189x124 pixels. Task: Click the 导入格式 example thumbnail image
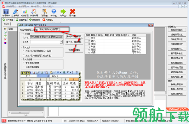click(50, 86)
